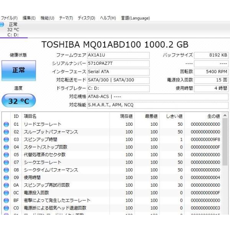The width and height of the screenshot is (230, 230).
Task: Select attribute name 衝撃によって発生したエラーレート
Action: [57, 200]
